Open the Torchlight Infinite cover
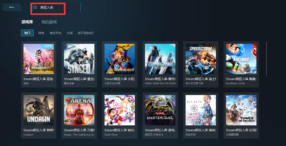The width and height of the screenshot is (286, 146). click(x=120, y=59)
